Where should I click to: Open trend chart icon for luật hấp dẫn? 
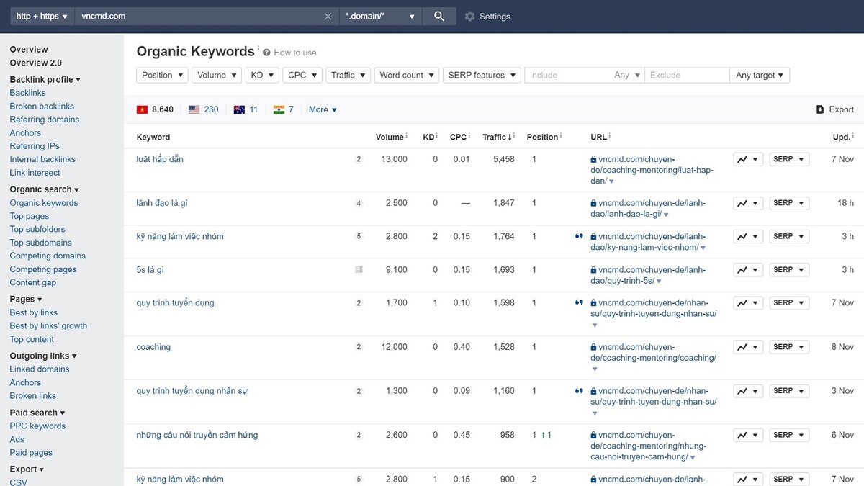pos(748,159)
